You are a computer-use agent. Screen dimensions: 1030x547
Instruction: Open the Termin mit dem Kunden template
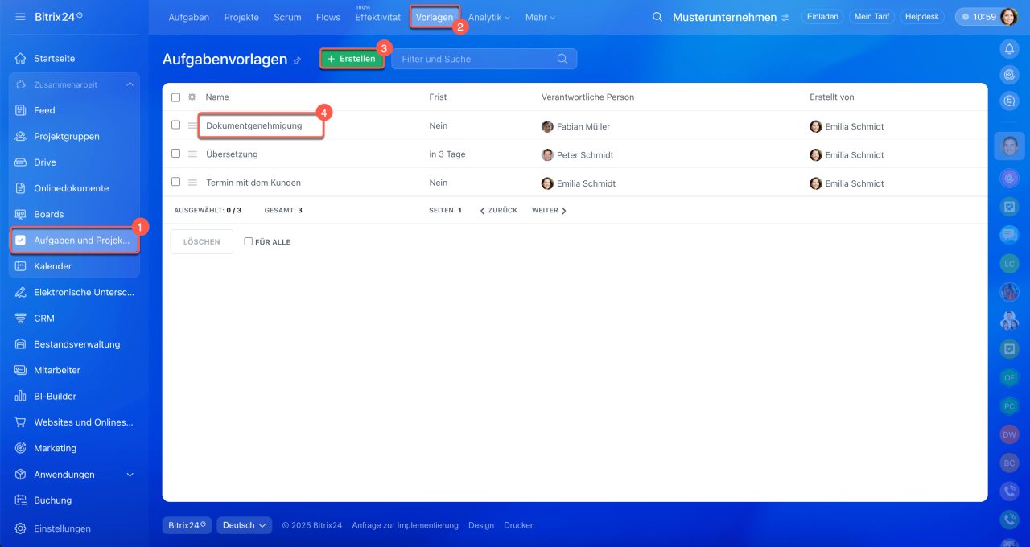[x=253, y=183]
